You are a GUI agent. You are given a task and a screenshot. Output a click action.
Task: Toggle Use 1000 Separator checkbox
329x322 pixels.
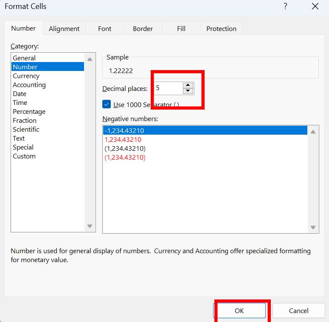(x=107, y=104)
